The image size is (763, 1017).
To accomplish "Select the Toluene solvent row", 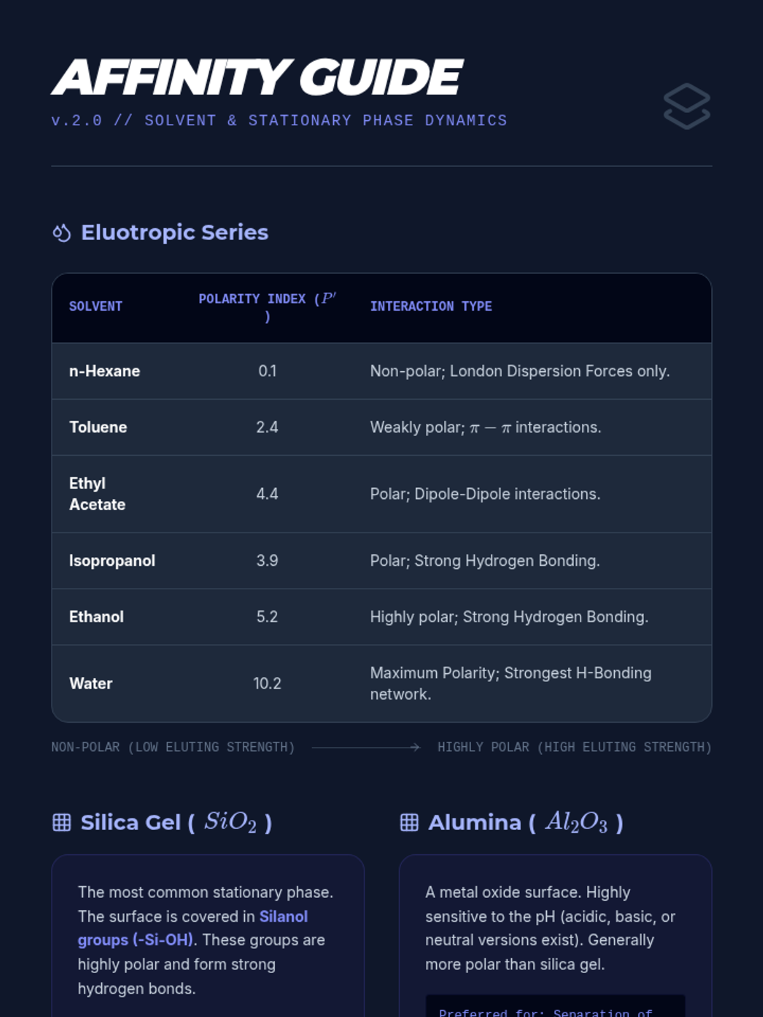I will (x=381, y=427).
